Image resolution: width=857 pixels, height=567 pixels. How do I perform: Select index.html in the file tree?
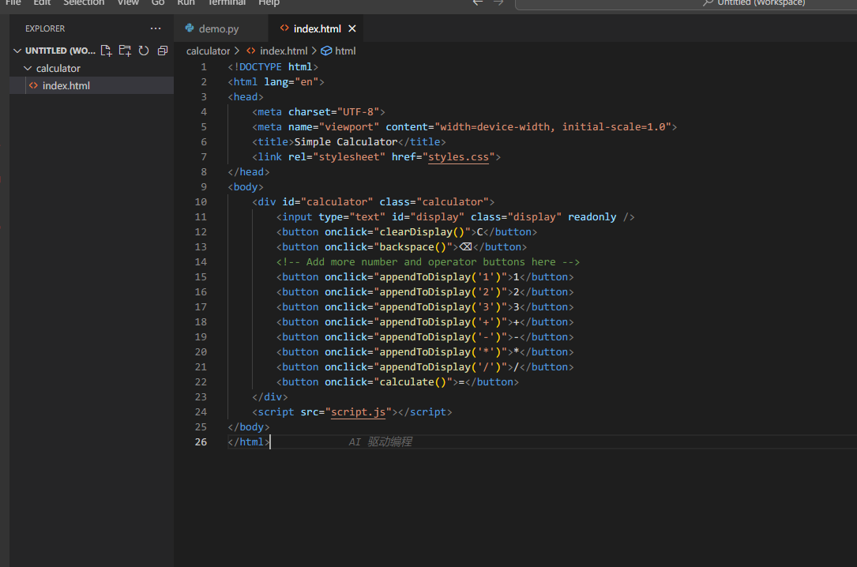(66, 85)
